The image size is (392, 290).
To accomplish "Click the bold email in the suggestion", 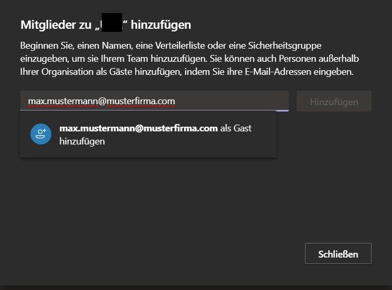I will [138, 128].
